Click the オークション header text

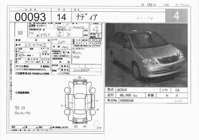(x=182, y=5)
